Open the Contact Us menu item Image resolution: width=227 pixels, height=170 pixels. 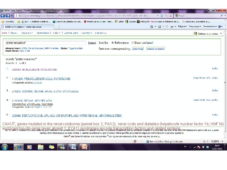pyautogui.click(x=101, y=33)
